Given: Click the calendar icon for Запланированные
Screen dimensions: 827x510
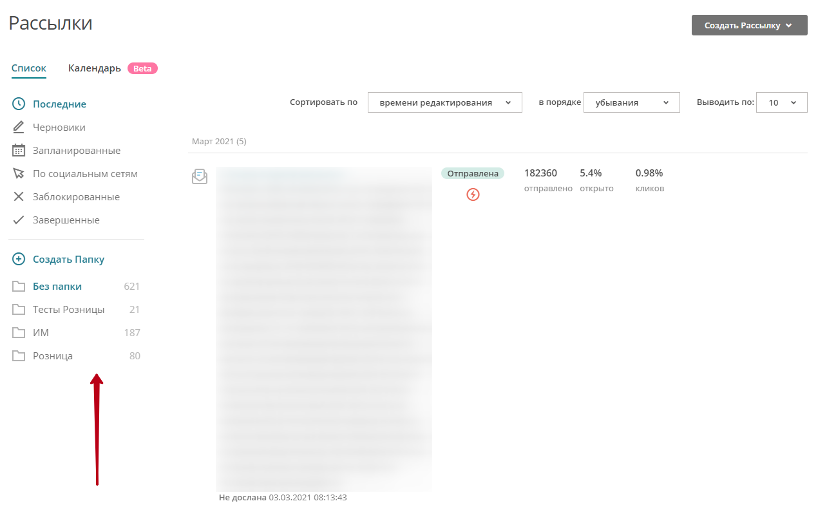Looking at the screenshot, I should [19, 151].
